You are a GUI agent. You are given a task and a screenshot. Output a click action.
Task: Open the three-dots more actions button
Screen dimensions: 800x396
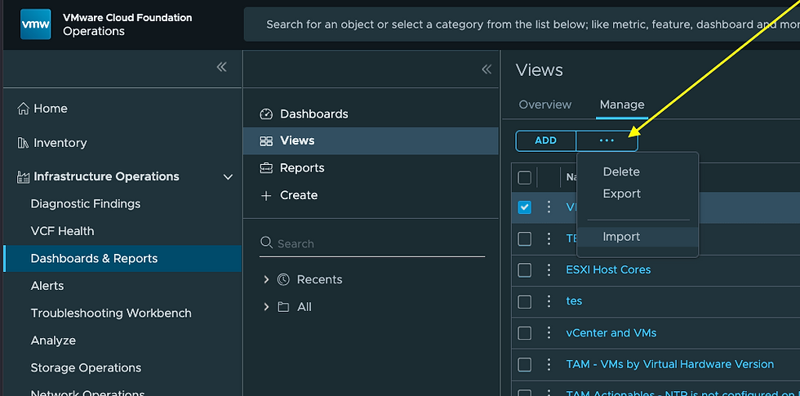point(607,140)
